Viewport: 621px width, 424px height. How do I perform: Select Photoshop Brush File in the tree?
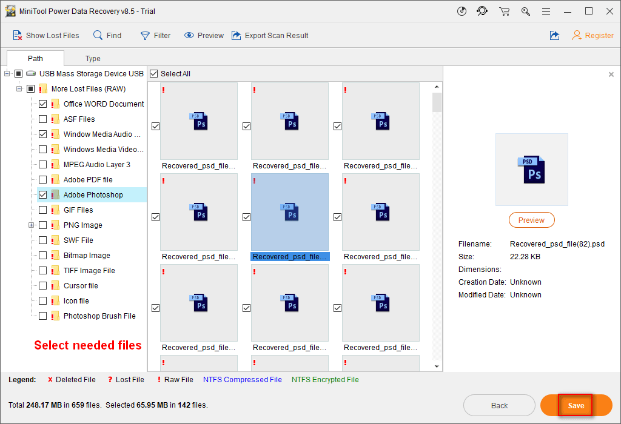99,316
